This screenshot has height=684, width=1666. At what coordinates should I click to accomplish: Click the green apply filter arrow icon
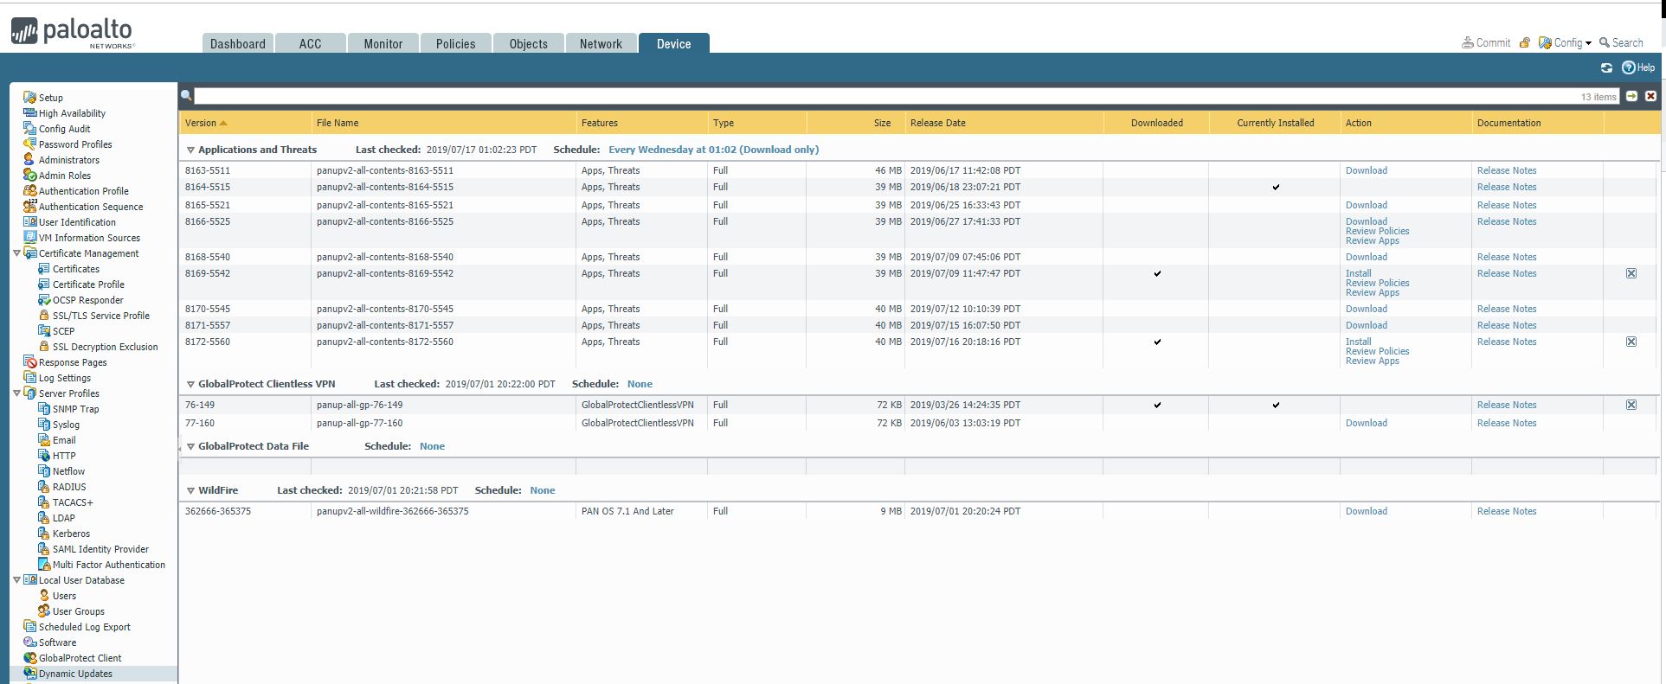tap(1631, 96)
